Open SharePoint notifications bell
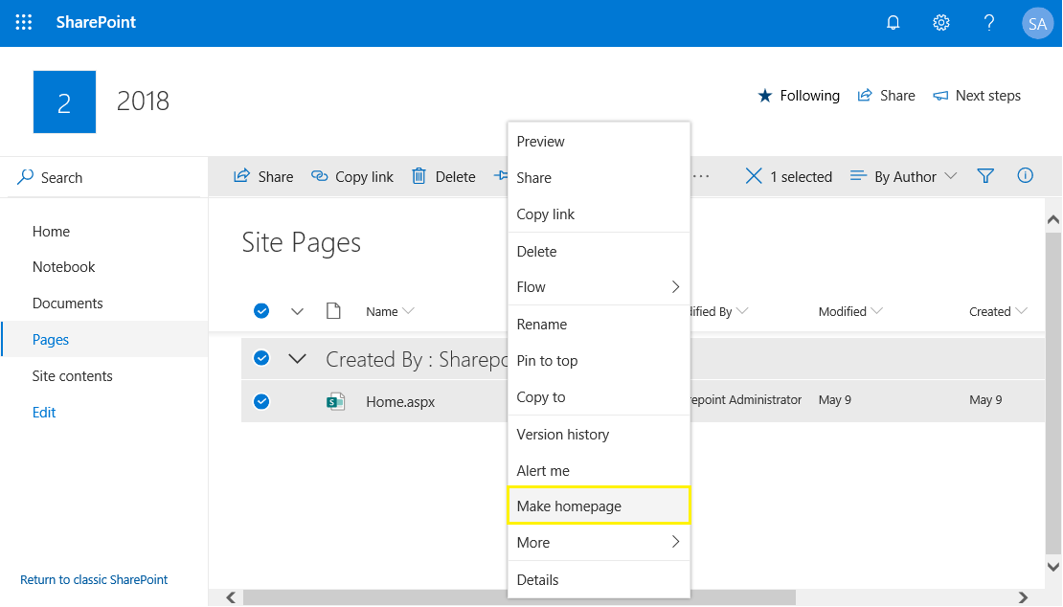This screenshot has height=607, width=1063. [893, 22]
